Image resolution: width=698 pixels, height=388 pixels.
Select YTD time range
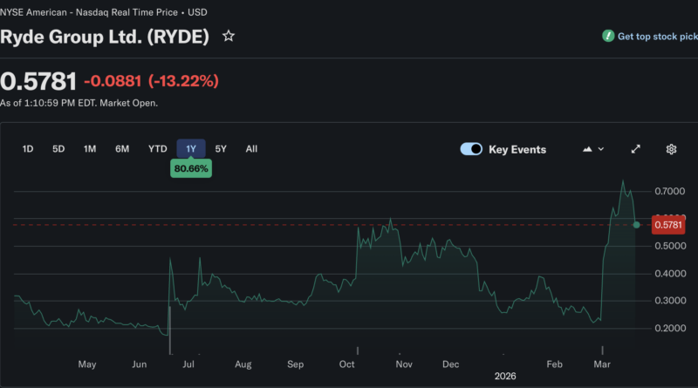[158, 149]
